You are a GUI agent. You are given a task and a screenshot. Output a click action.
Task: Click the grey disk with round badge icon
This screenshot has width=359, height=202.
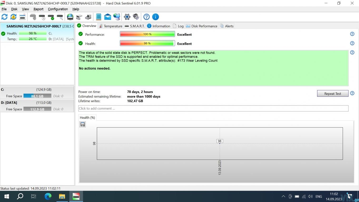pyautogui.click(x=33, y=17)
